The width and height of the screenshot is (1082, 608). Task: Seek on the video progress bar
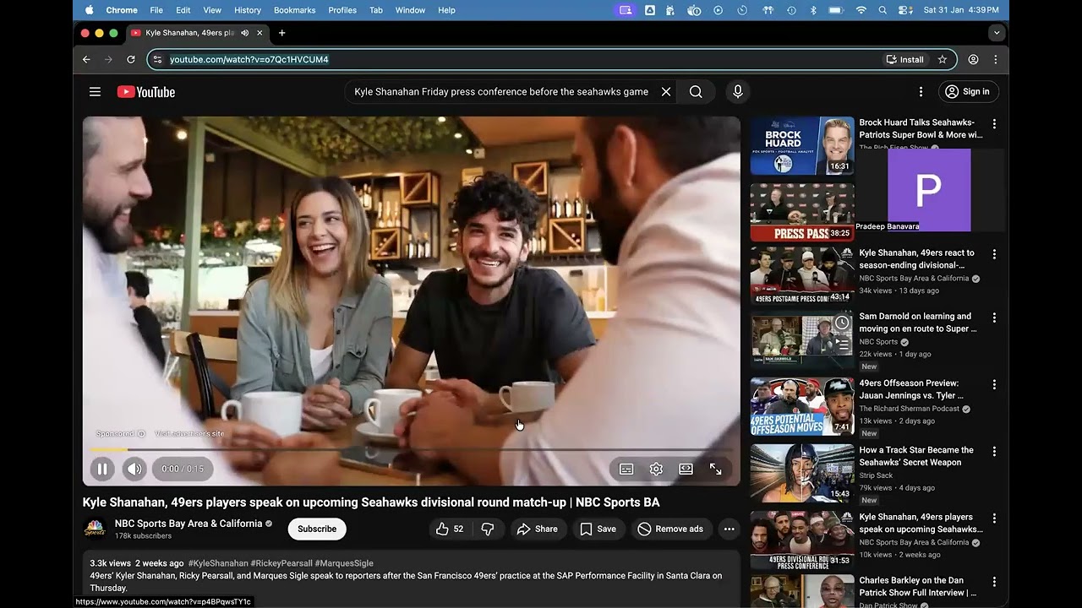411,450
